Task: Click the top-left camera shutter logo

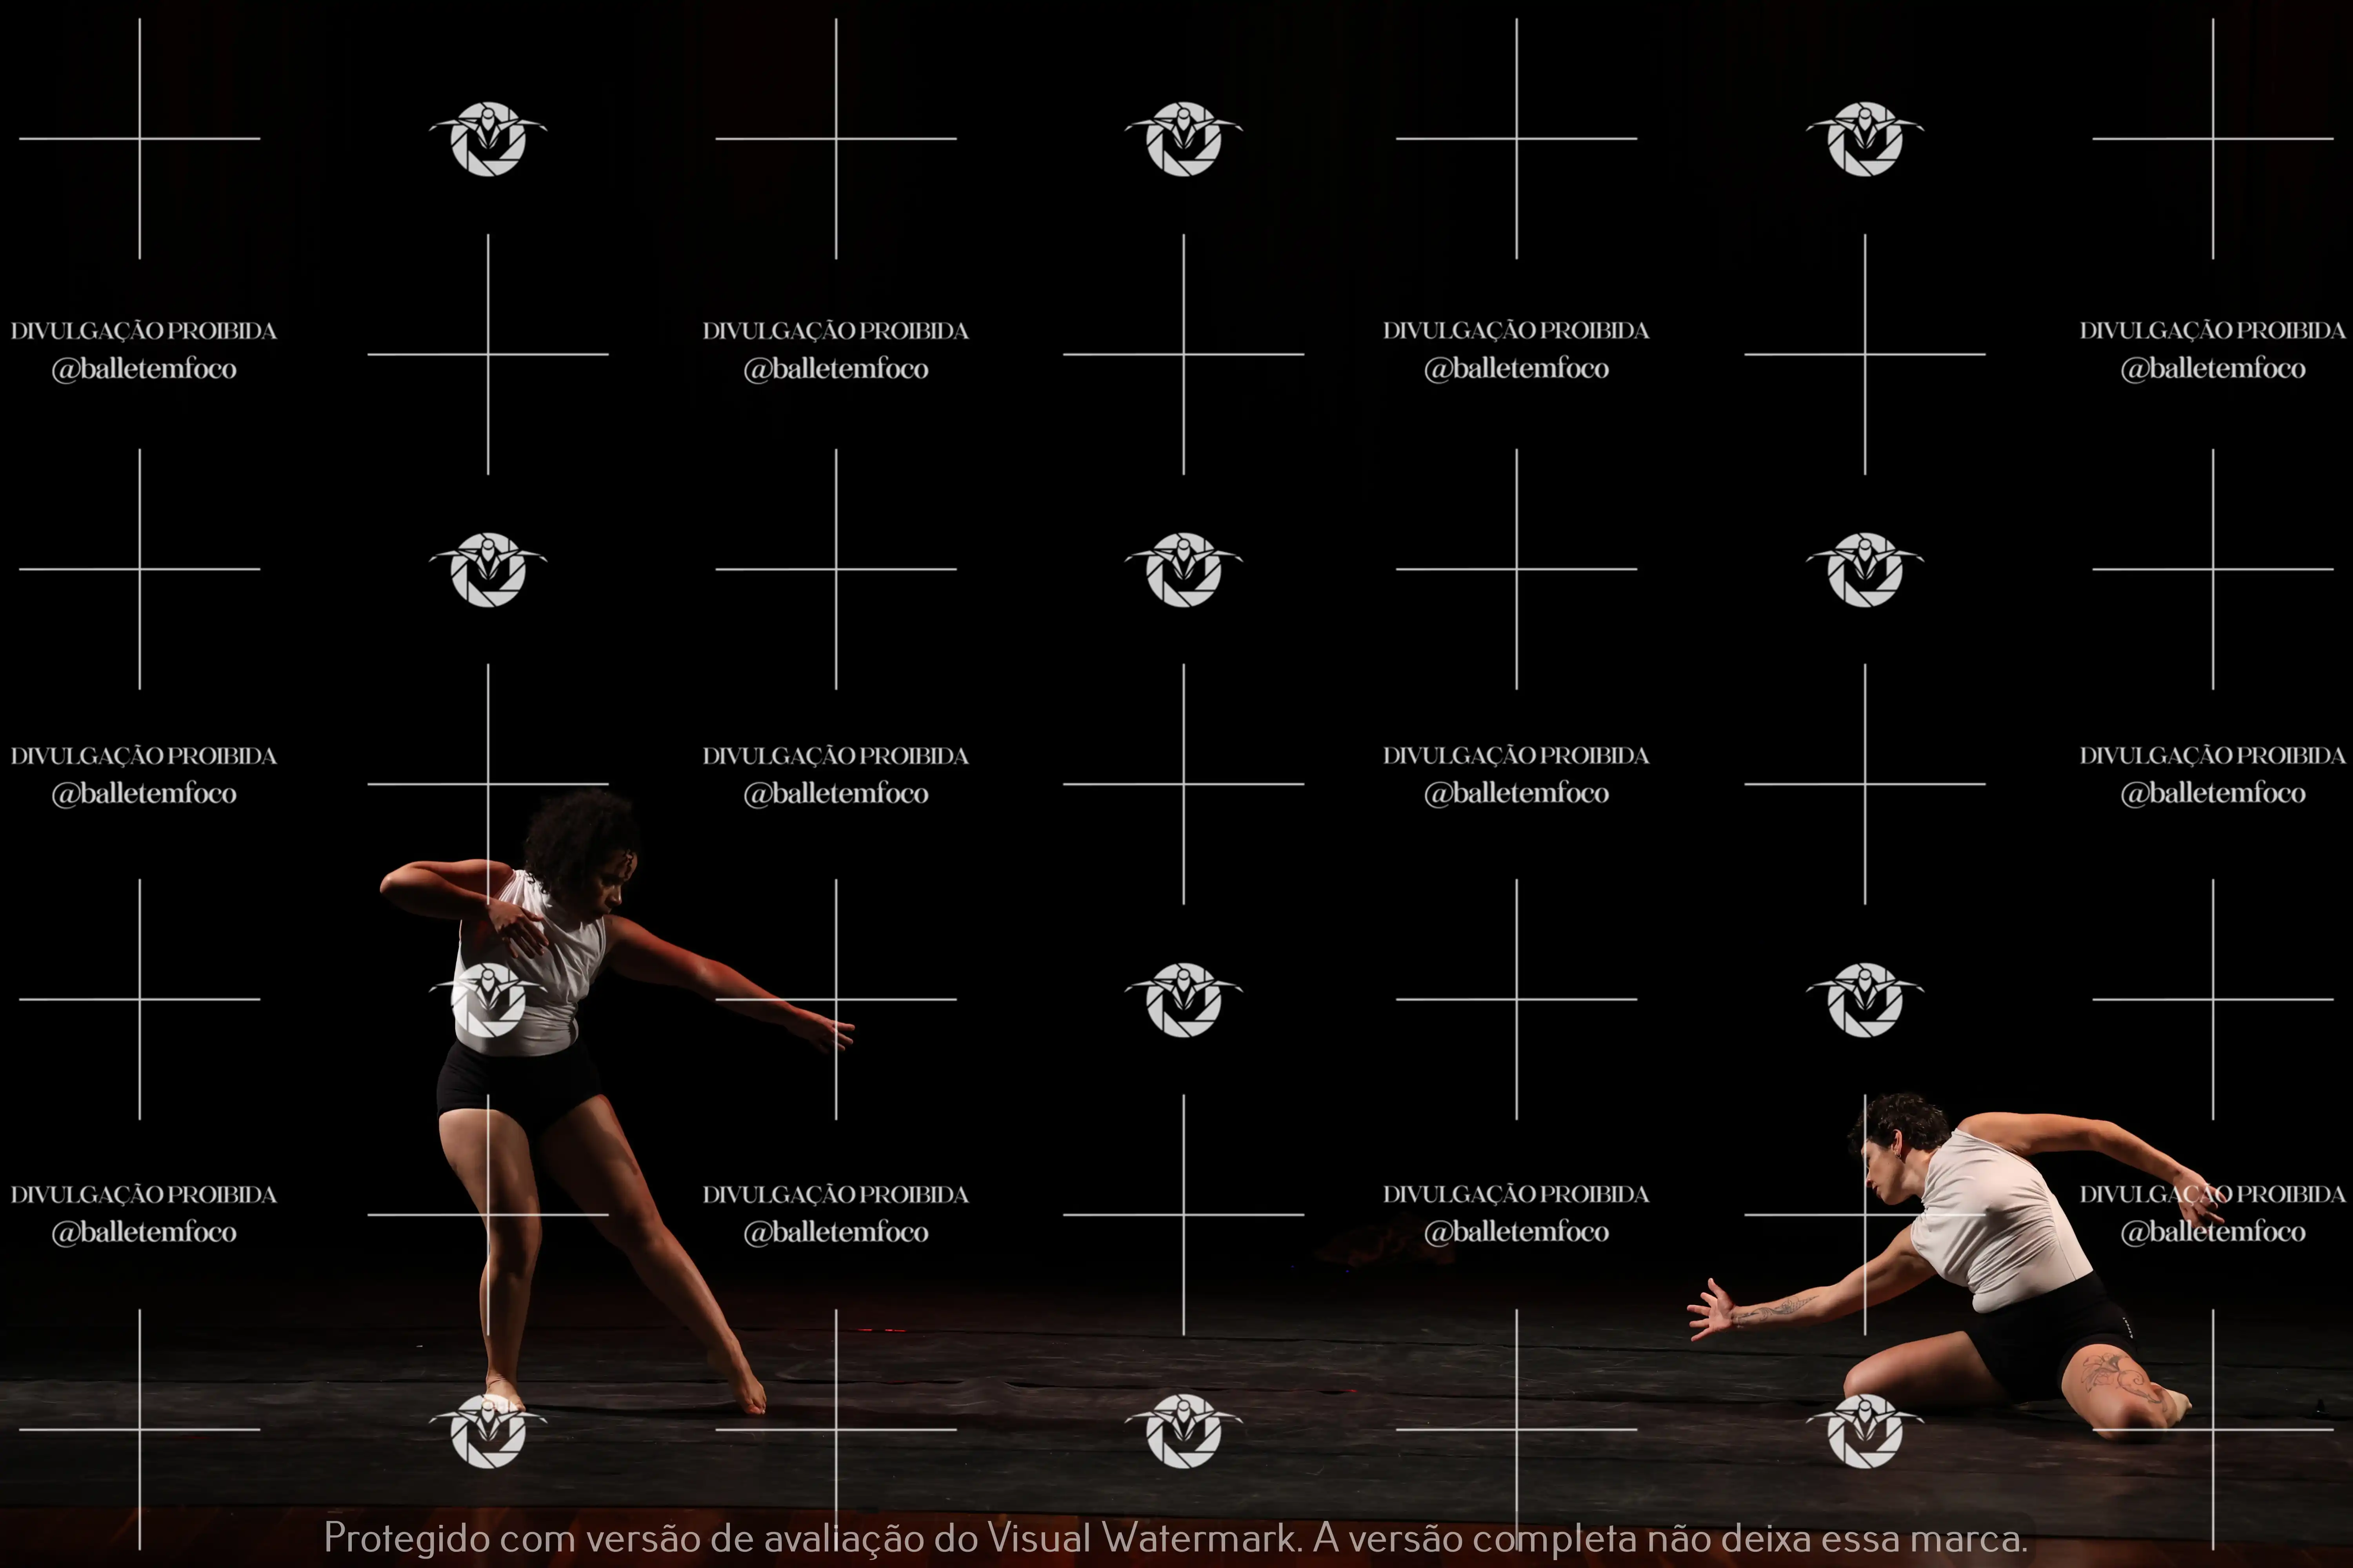Action: point(488,139)
